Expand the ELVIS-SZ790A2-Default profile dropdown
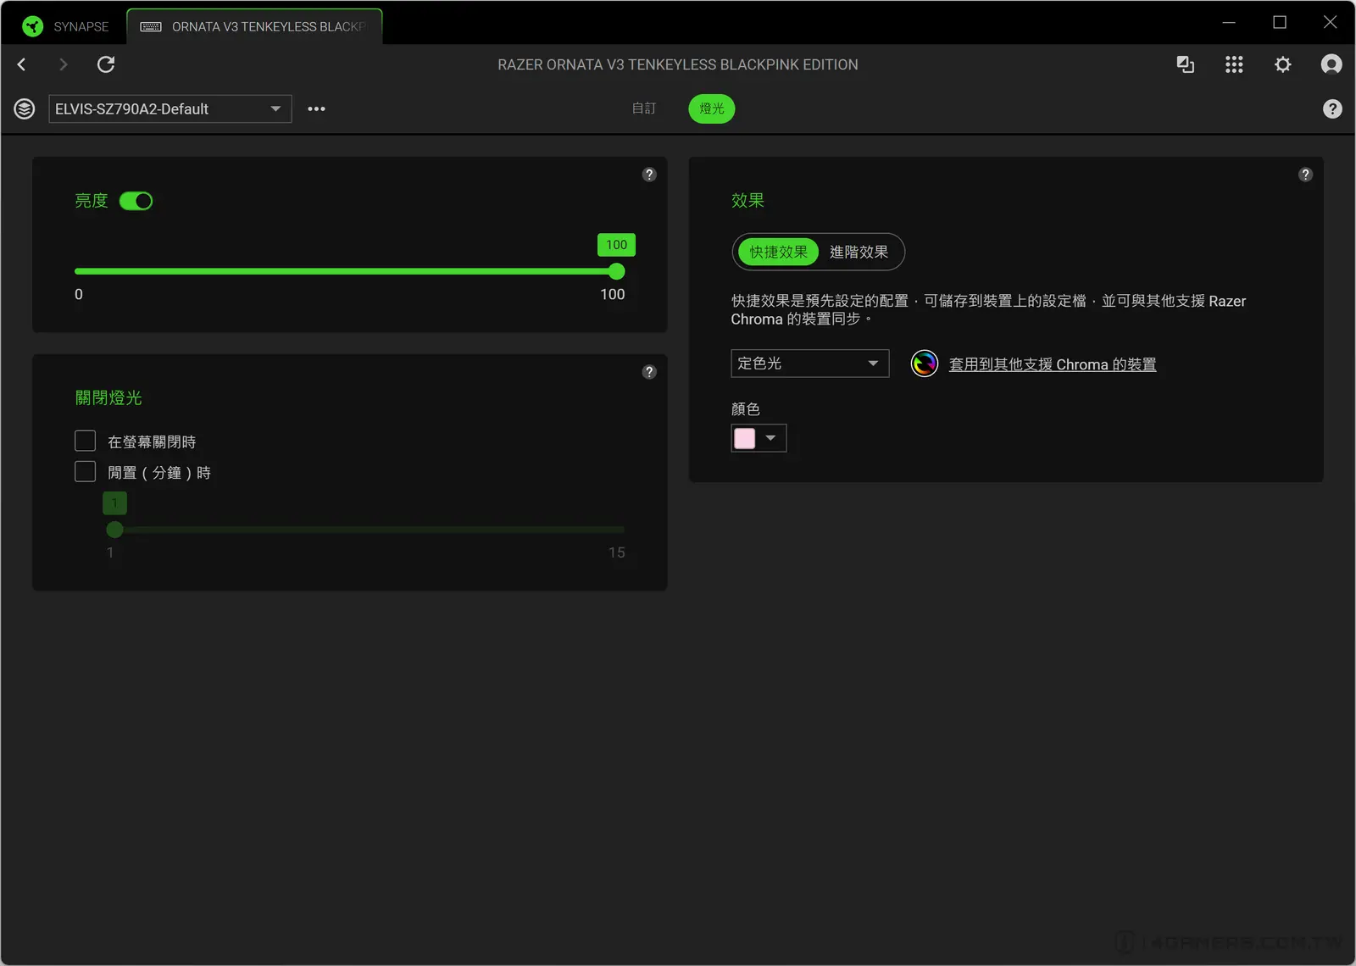 170,108
